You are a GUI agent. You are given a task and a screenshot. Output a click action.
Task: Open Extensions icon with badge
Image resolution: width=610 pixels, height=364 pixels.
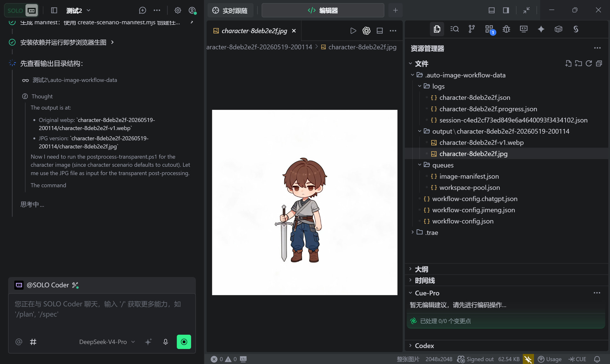click(490, 30)
